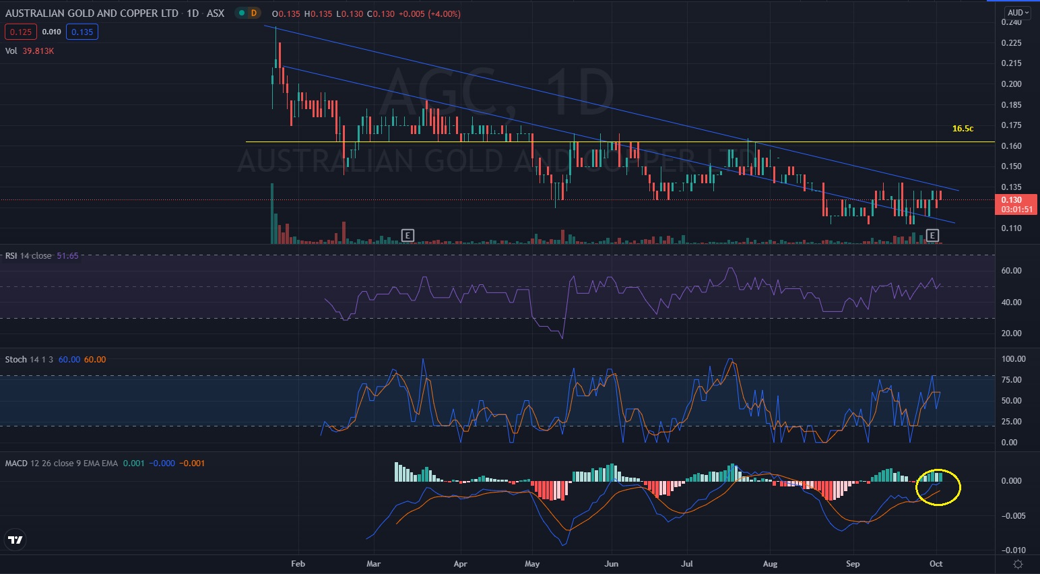Select the RSI 14 close indicator legend

point(28,256)
